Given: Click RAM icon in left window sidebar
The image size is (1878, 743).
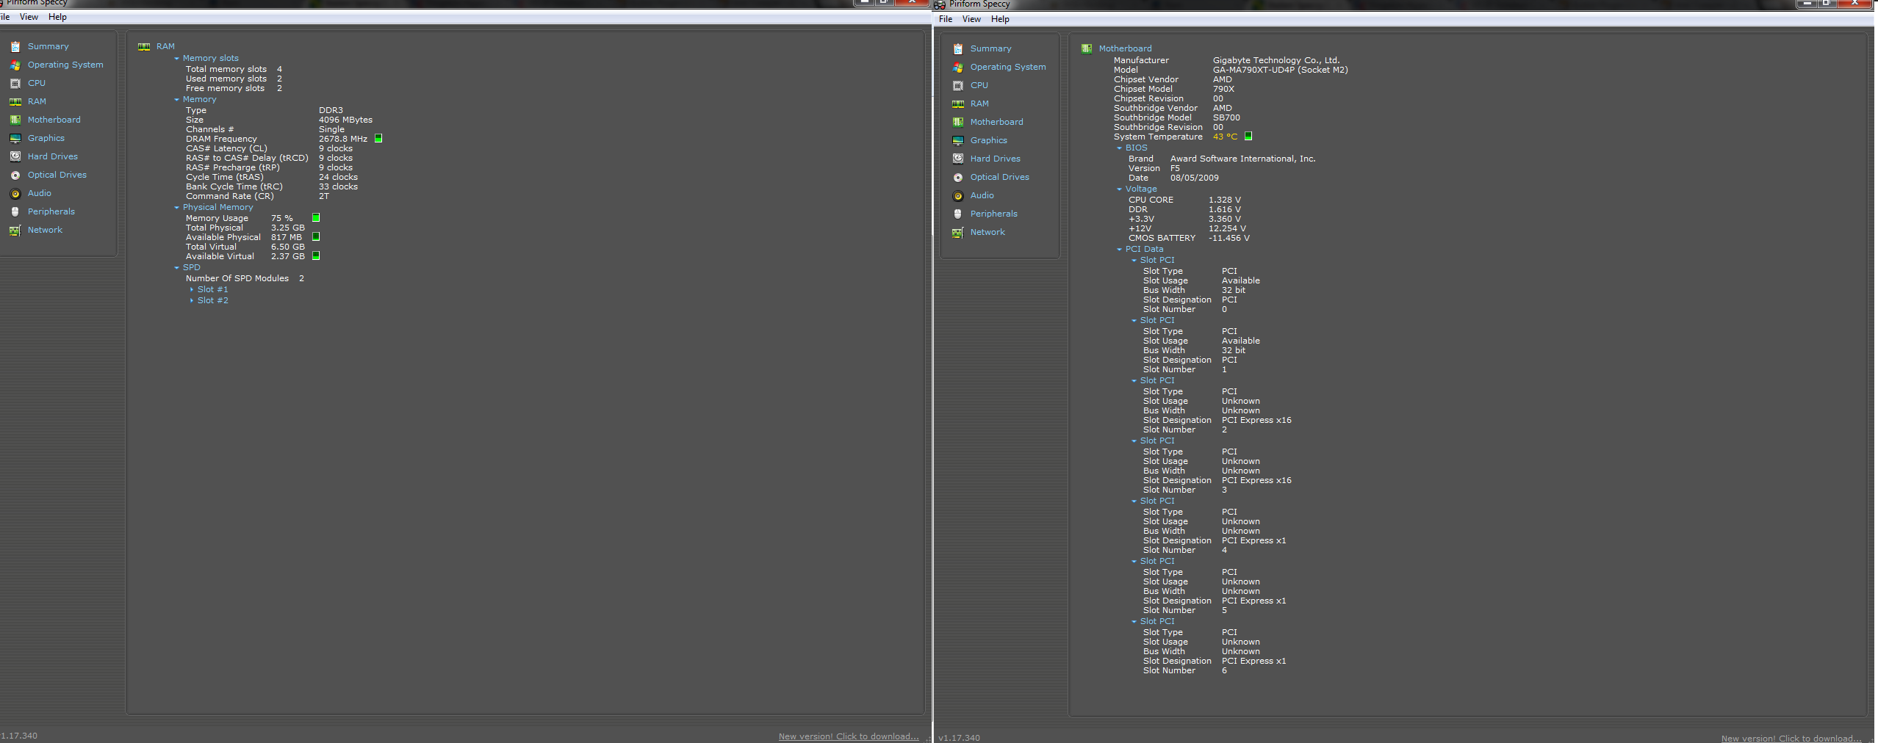Looking at the screenshot, I should tap(15, 101).
